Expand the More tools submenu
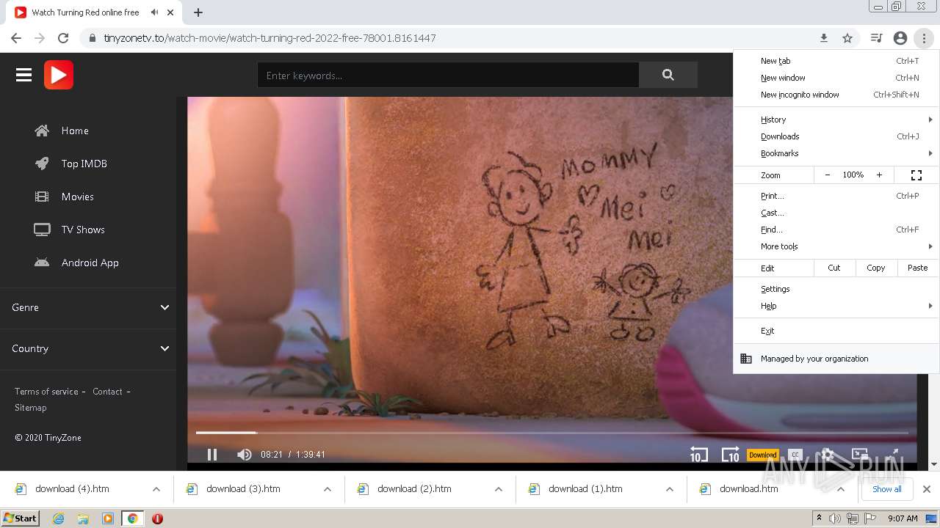This screenshot has width=940, height=528. (836, 246)
